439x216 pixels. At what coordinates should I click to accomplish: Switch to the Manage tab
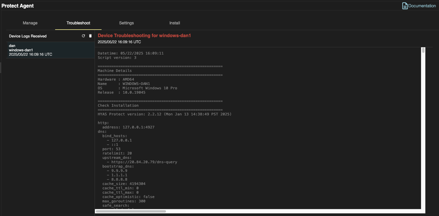(x=30, y=23)
